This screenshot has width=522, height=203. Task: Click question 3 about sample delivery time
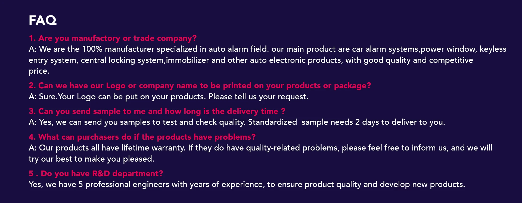tap(157, 111)
